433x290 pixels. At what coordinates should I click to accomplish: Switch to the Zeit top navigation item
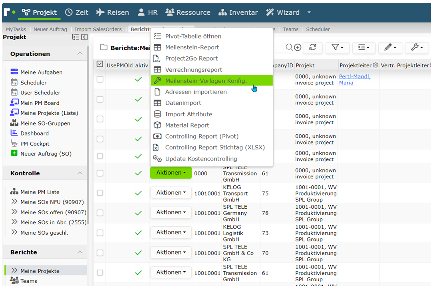pyautogui.click(x=77, y=12)
